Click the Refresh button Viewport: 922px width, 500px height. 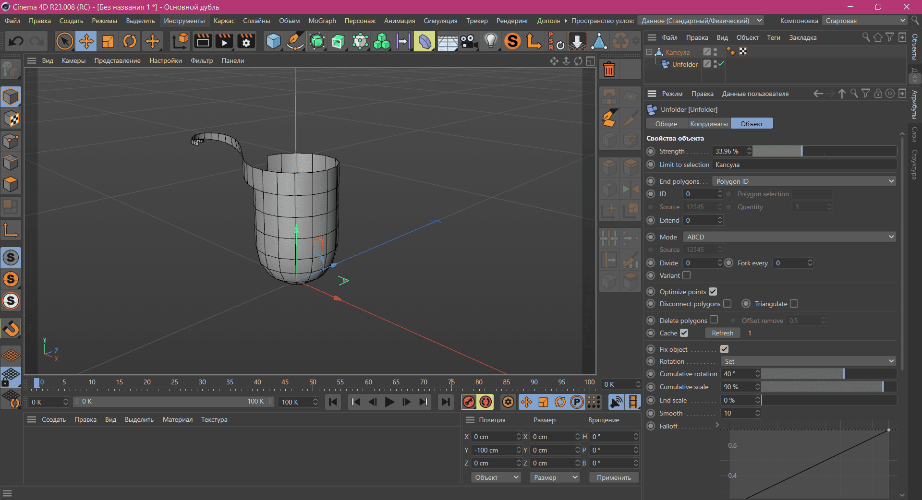(x=722, y=333)
